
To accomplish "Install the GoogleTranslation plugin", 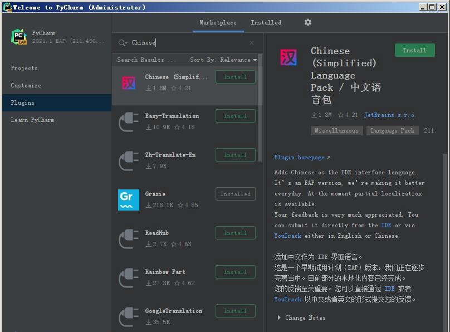I will click(236, 311).
